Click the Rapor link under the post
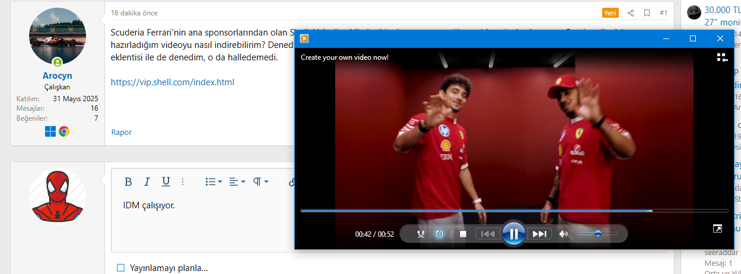The image size is (741, 274). (x=122, y=132)
